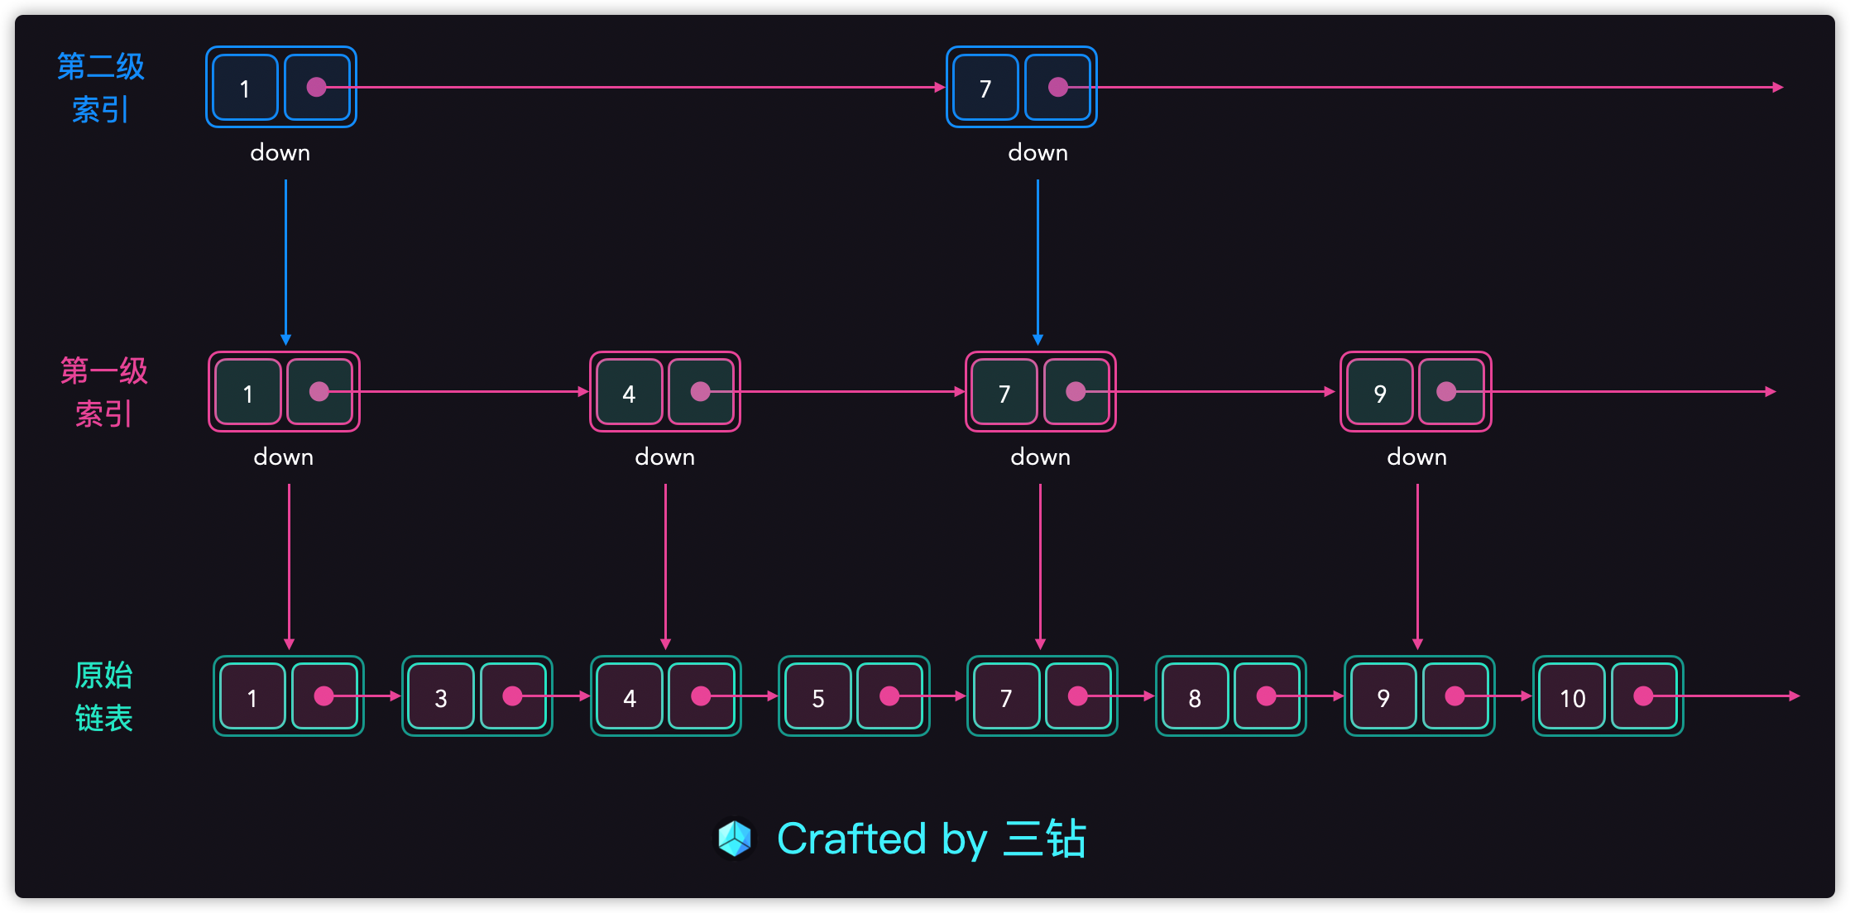Viewport: 1850px width, 913px height.
Task: Click pointer dot of original list node 10
Action: [x=1643, y=696]
